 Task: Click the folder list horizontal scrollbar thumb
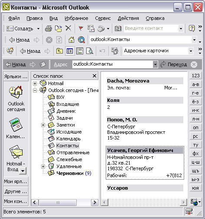[58, 203]
